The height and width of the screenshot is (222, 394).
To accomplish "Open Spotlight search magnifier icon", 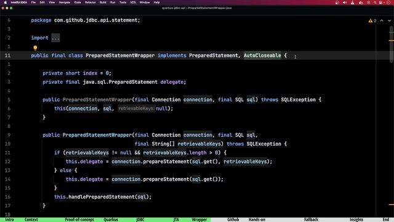I will (x=375, y=2).
